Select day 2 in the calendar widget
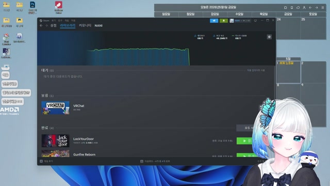The height and width of the screenshot is (186, 330). pyautogui.click(x=313, y=72)
